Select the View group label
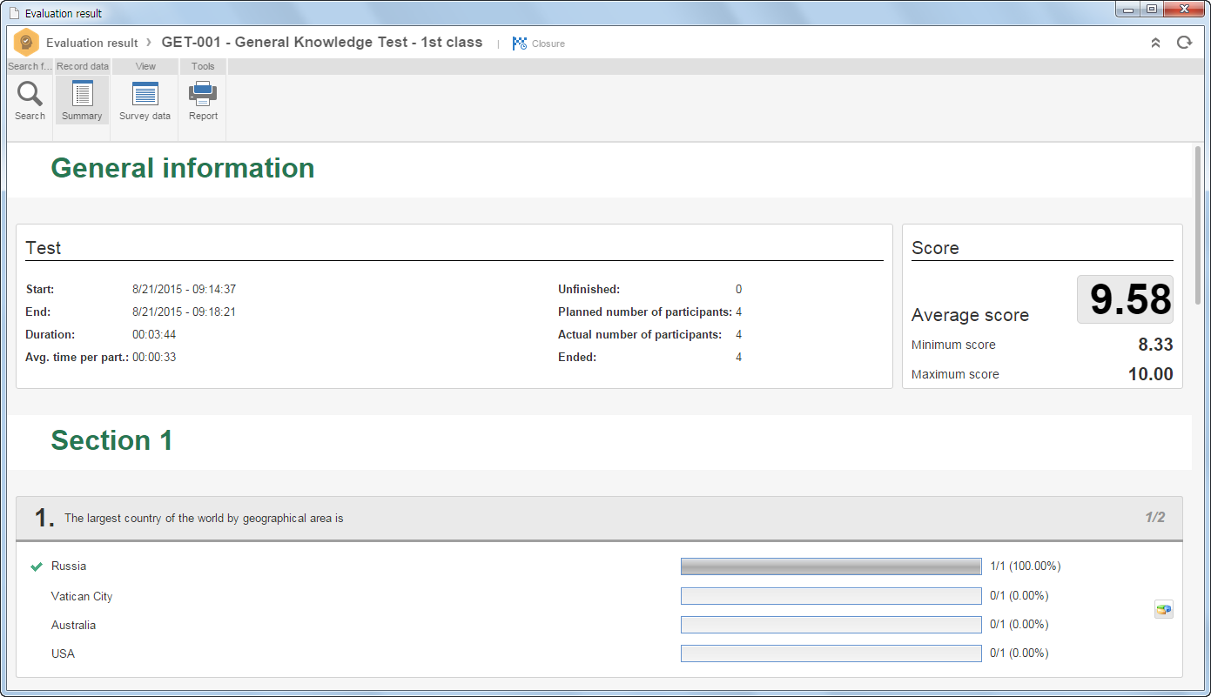Screen dimensions: 1211x697 [x=145, y=66]
